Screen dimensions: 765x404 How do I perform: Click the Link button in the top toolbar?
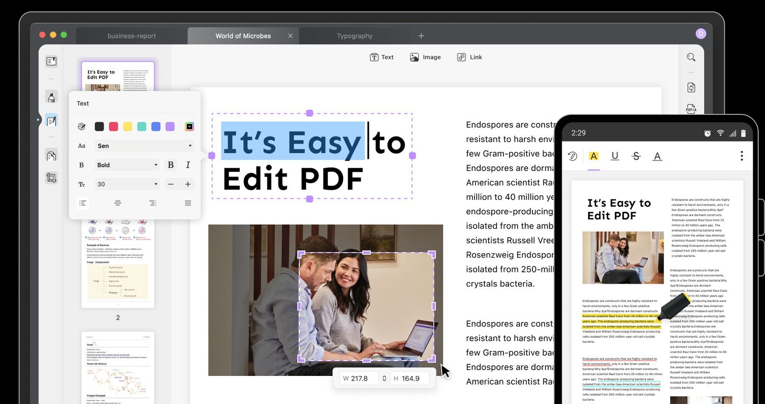[469, 57]
